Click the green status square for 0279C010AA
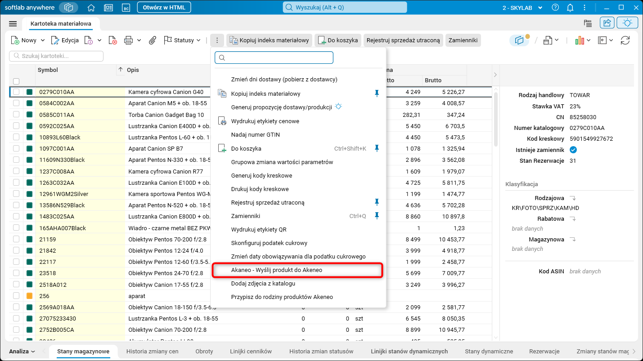The height and width of the screenshot is (361, 643). pyautogui.click(x=30, y=92)
